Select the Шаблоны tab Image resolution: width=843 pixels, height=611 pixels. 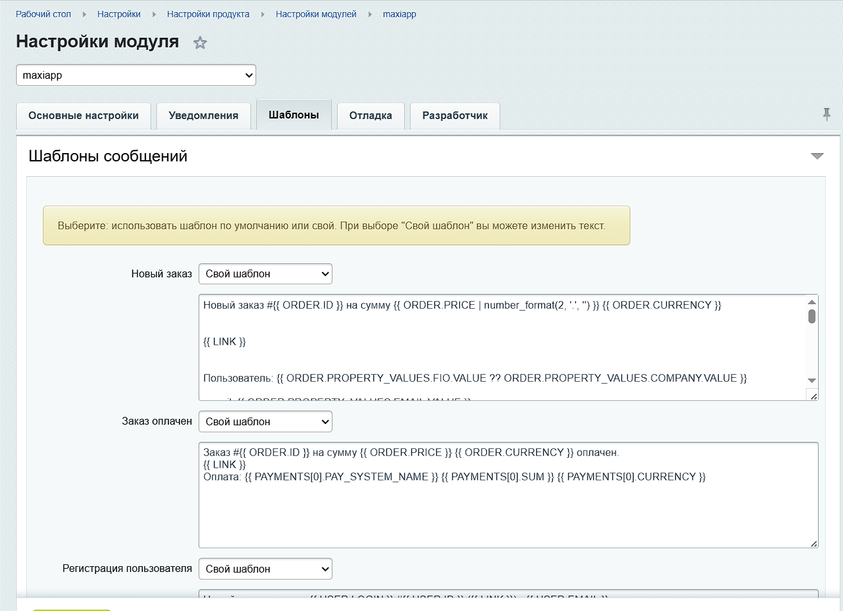pos(294,115)
